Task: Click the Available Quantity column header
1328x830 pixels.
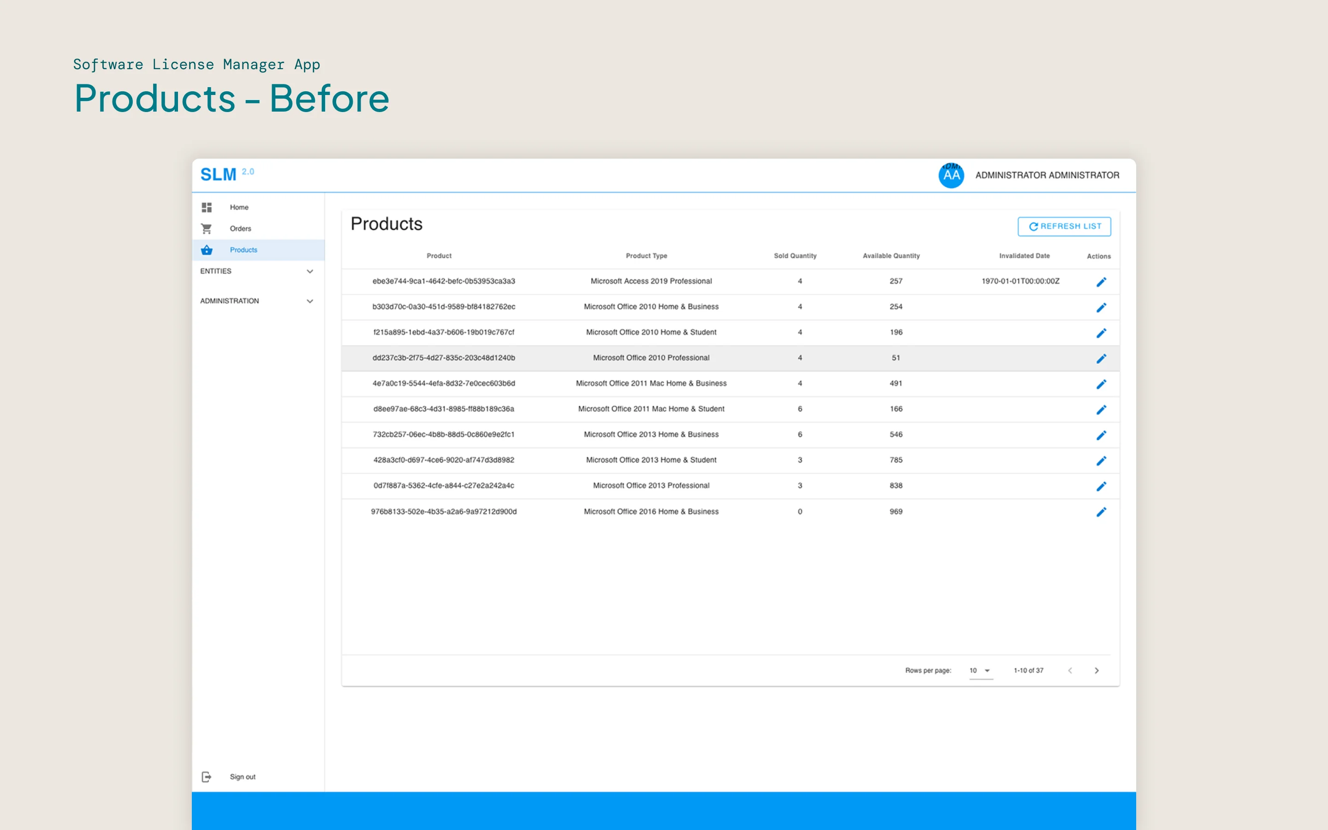Action: click(x=891, y=256)
